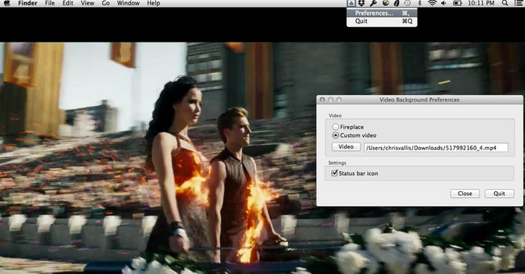Choose Quit from the status icon menu
The image size is (525, 274).
pos(382,21)
